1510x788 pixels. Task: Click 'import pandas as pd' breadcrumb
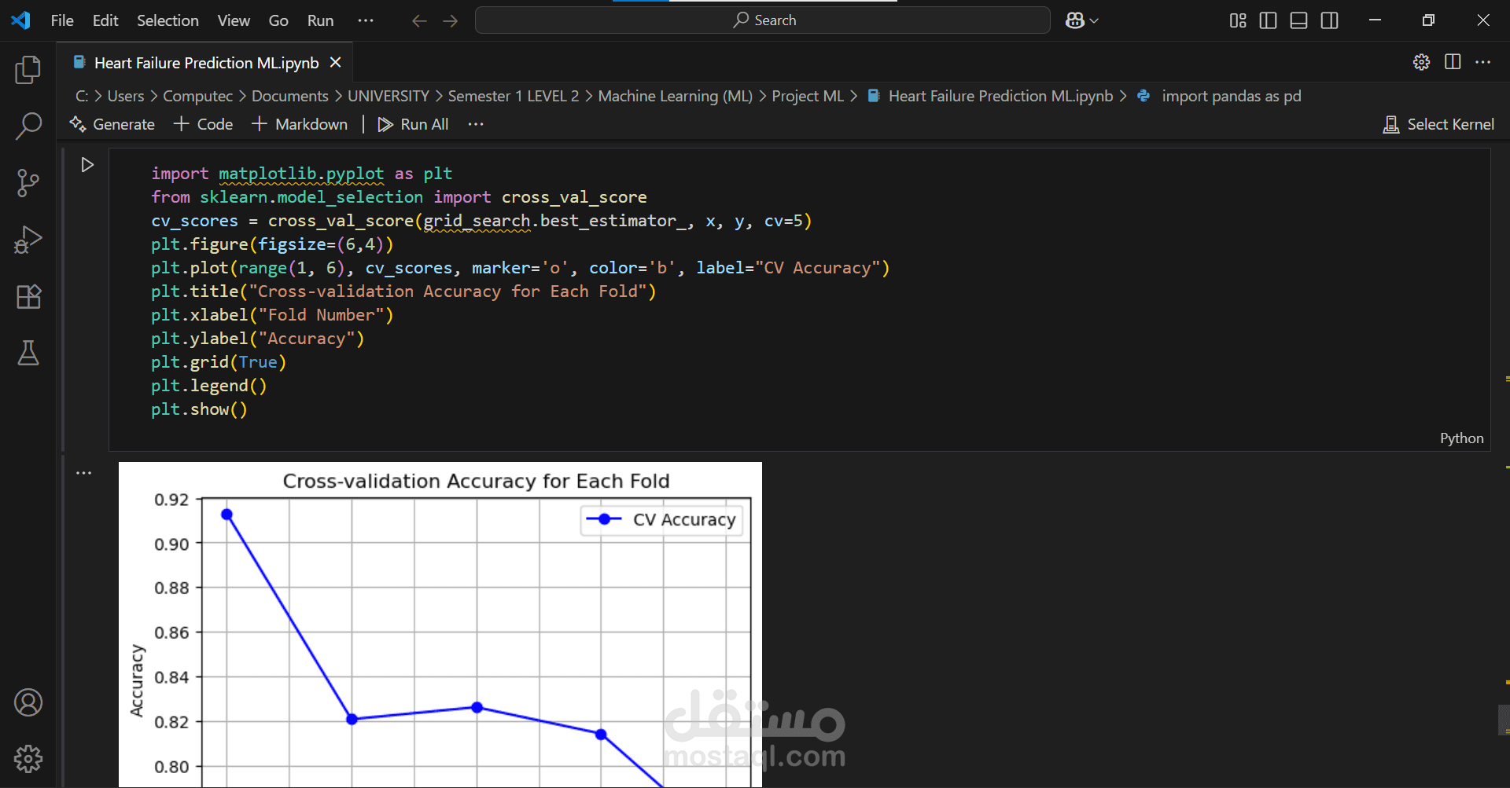click(1219, 96)
